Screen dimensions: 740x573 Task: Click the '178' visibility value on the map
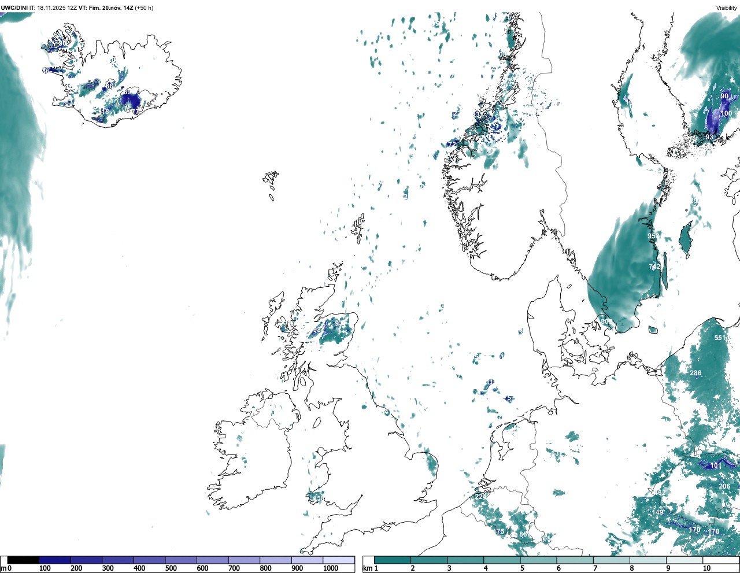[x=714, y=531]
